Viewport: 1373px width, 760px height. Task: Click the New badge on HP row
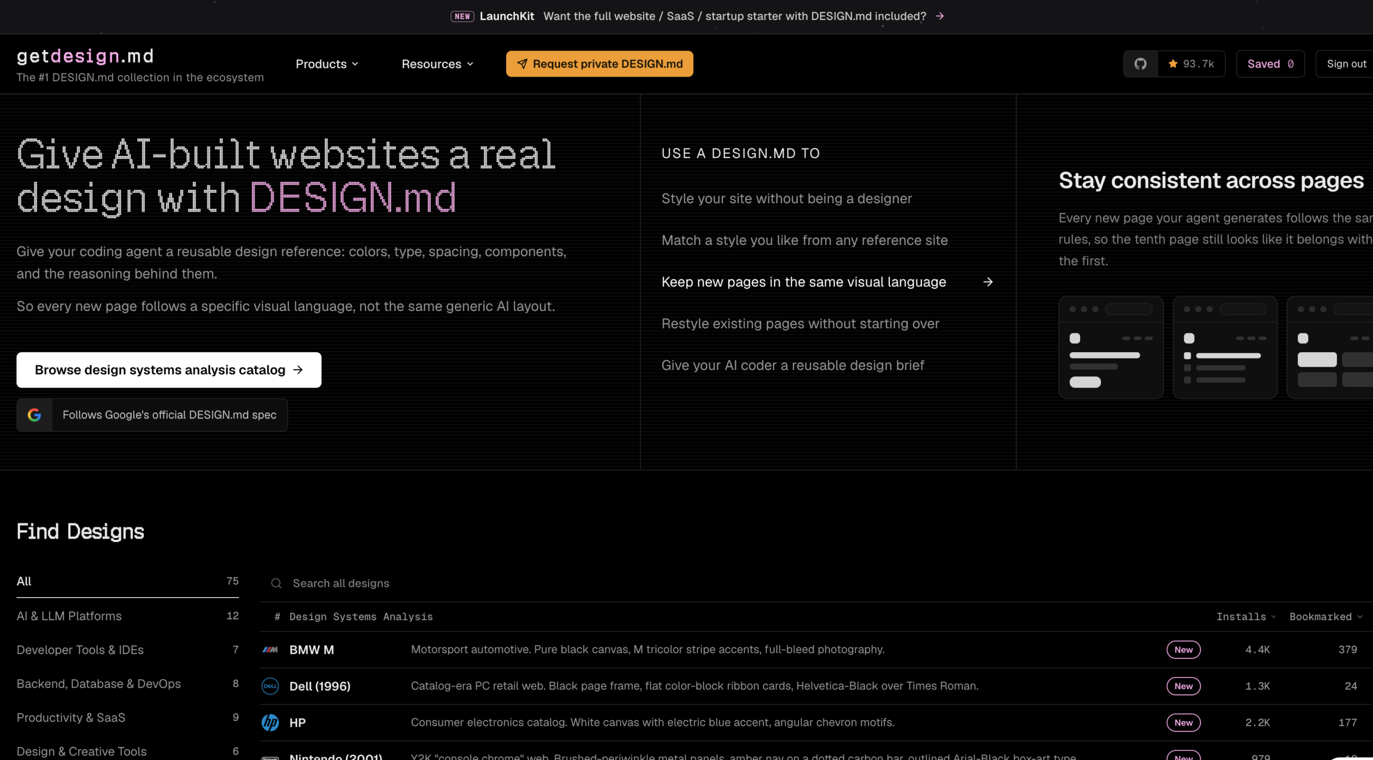coord(1183,722)
